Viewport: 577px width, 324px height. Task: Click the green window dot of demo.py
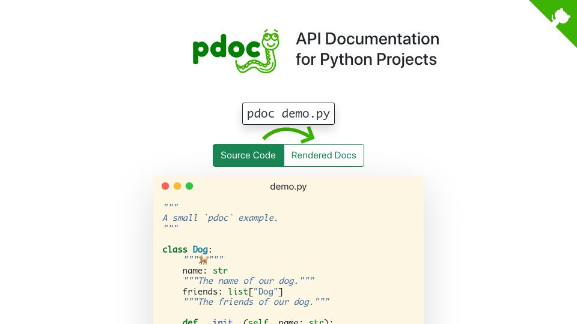pyautogui.click(x=189, y=186)
